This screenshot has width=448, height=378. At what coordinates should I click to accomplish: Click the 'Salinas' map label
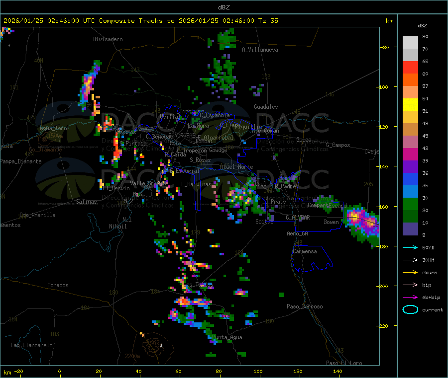pyautogui.click(x=86, y=202)
